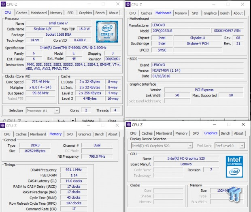Click CAS# Latency 14.0 clocks value
Viewport: 251px width, 212px height.
click(x=74, y=181)
